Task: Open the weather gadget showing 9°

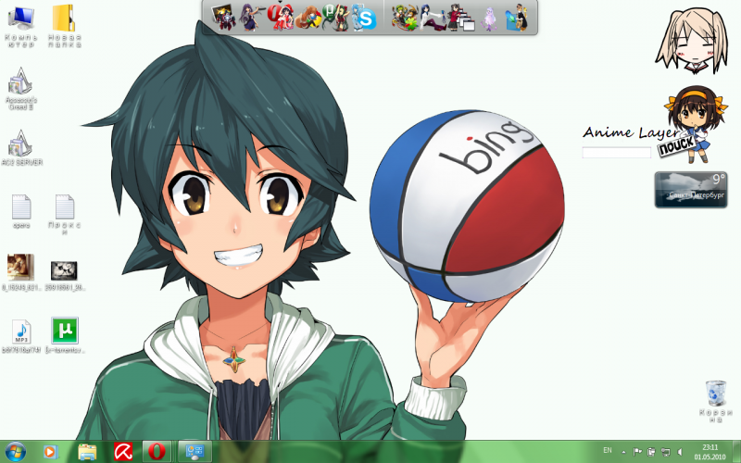Action: coord(691,190)
